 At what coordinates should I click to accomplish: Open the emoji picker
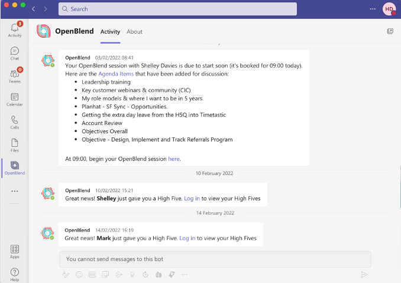(79, 274)
